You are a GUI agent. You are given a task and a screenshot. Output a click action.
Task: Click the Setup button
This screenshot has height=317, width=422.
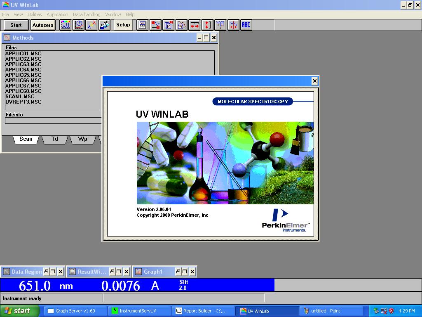click(x=122, y=25)
